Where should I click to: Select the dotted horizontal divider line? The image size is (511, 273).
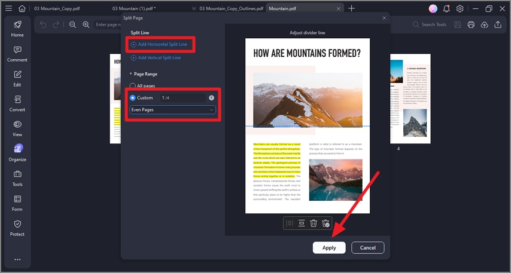tap(308, 126)
